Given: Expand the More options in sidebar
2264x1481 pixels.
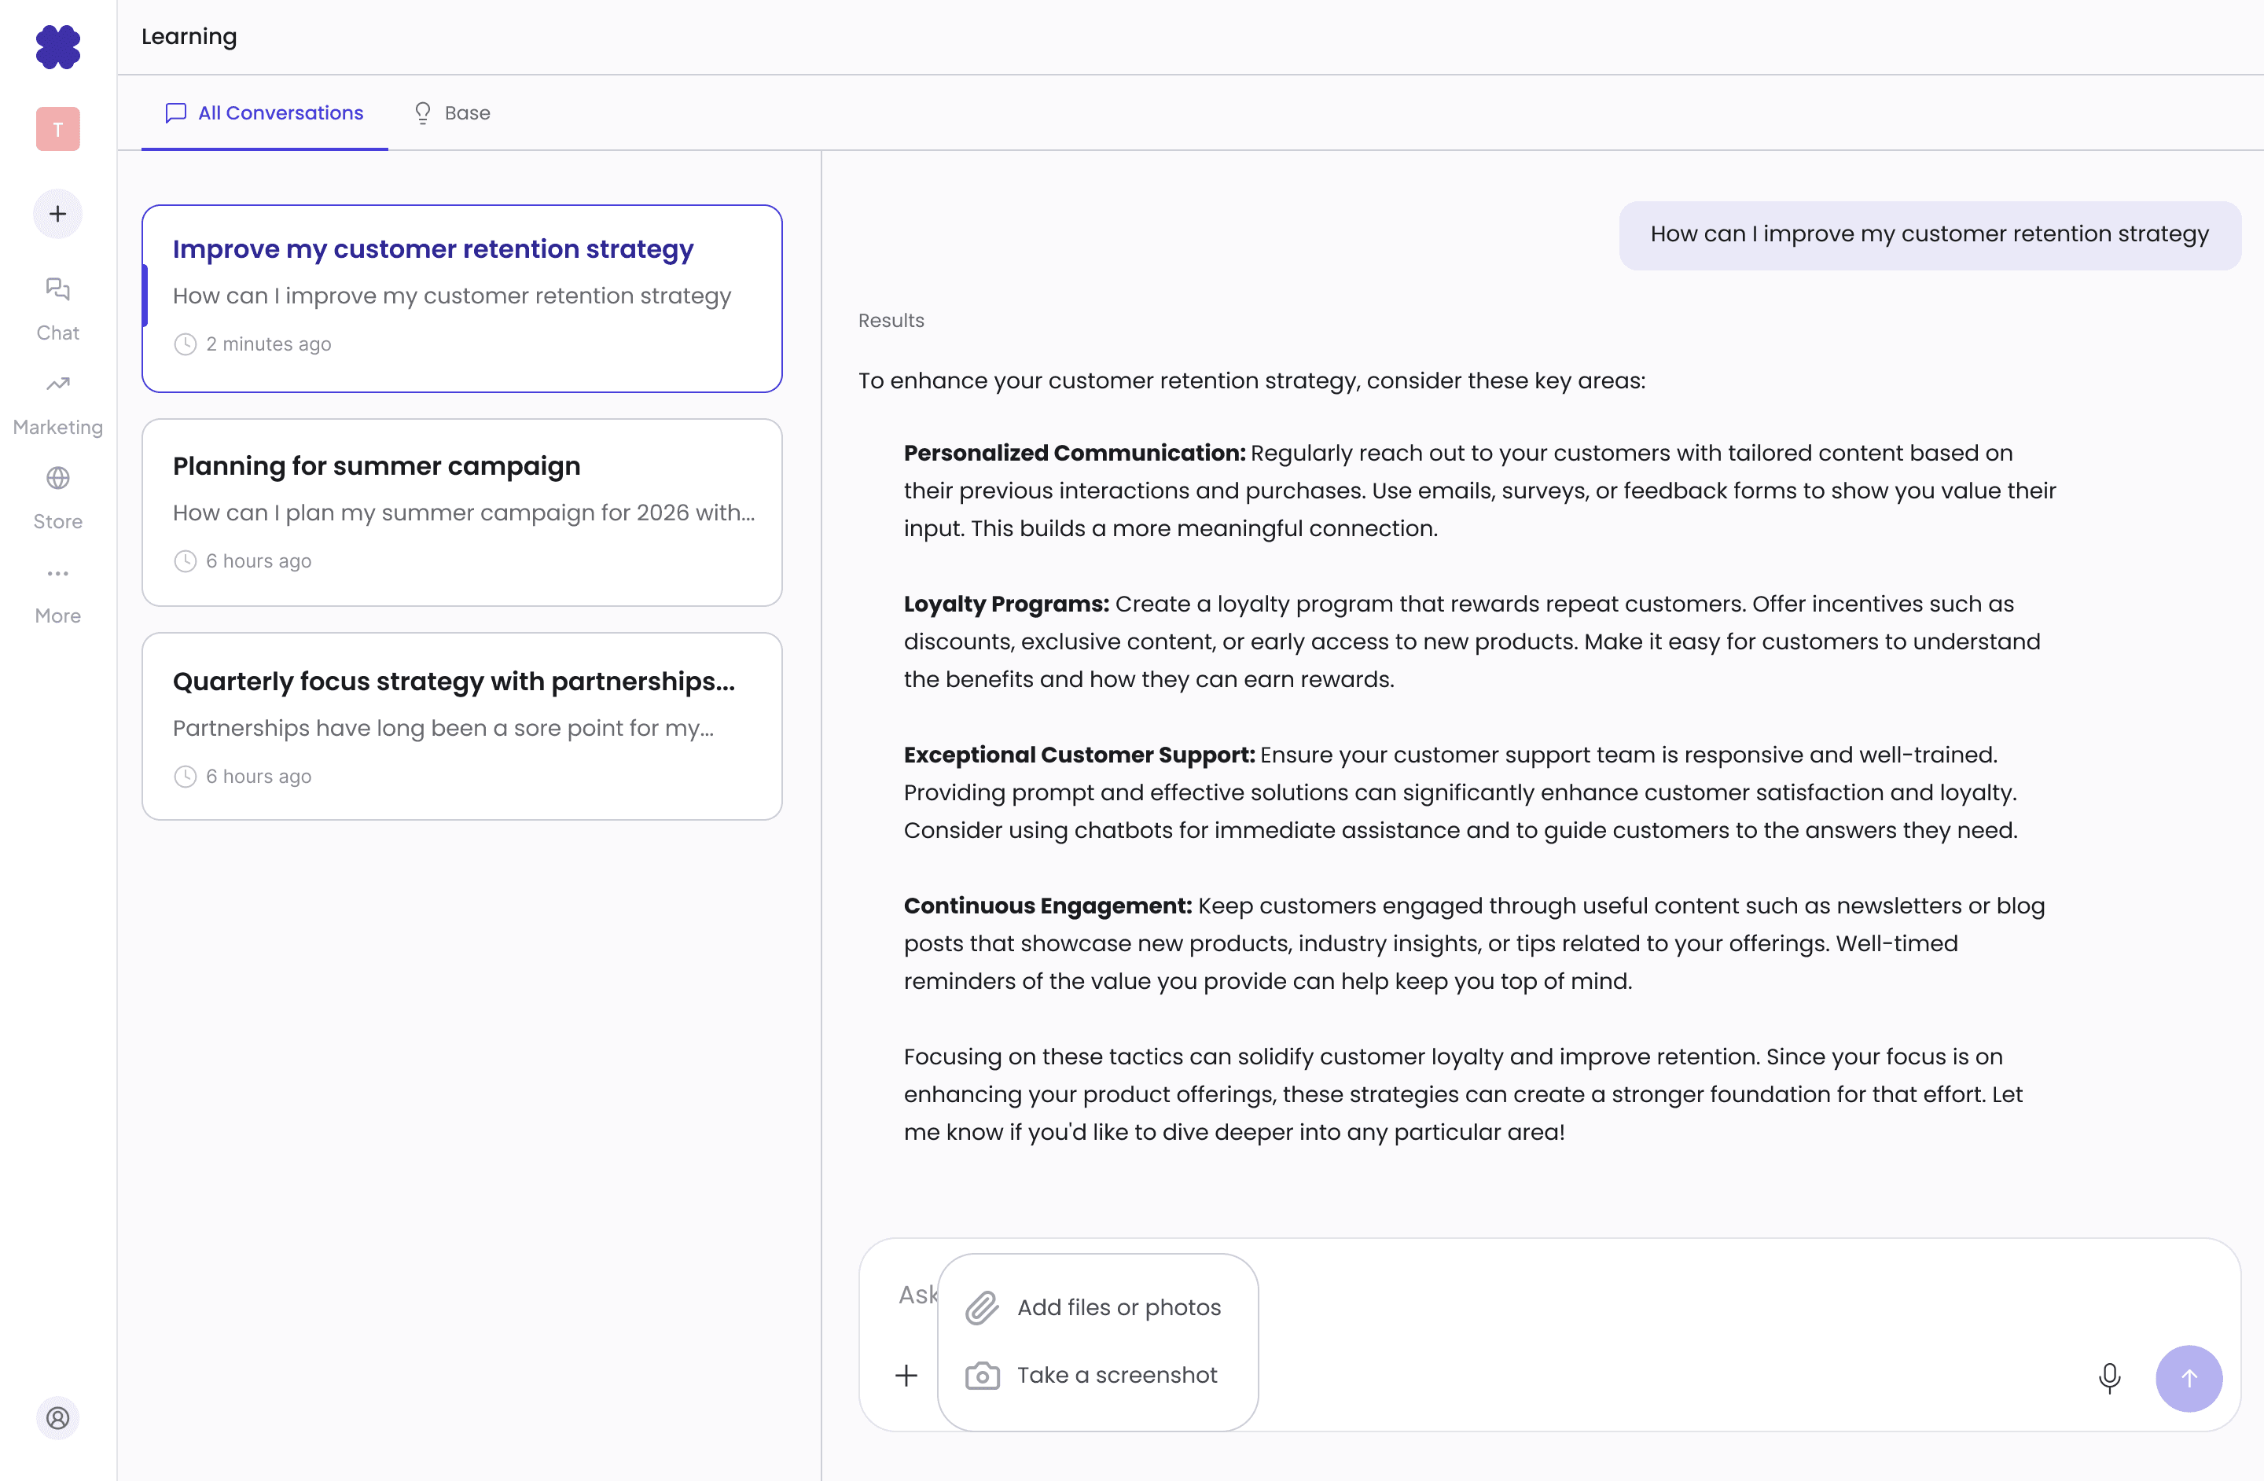Looking at the screenshot, I should [58, 592].
